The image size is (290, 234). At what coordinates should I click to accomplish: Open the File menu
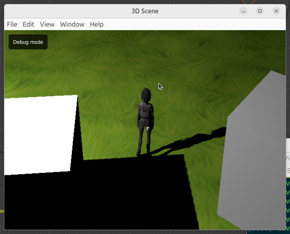point(12,24)
